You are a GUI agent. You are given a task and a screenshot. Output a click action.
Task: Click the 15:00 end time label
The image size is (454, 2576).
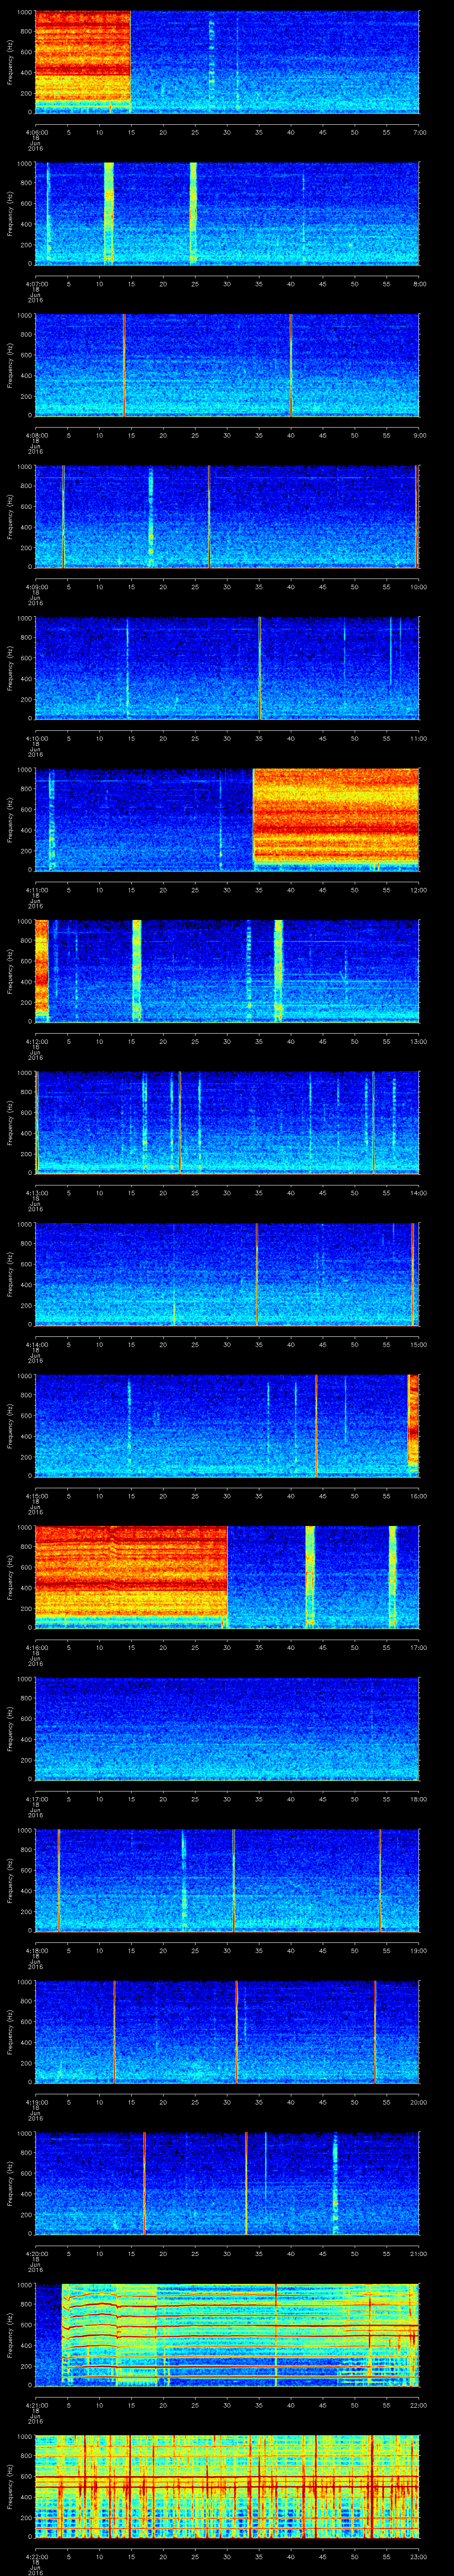tap(418, 1345)
